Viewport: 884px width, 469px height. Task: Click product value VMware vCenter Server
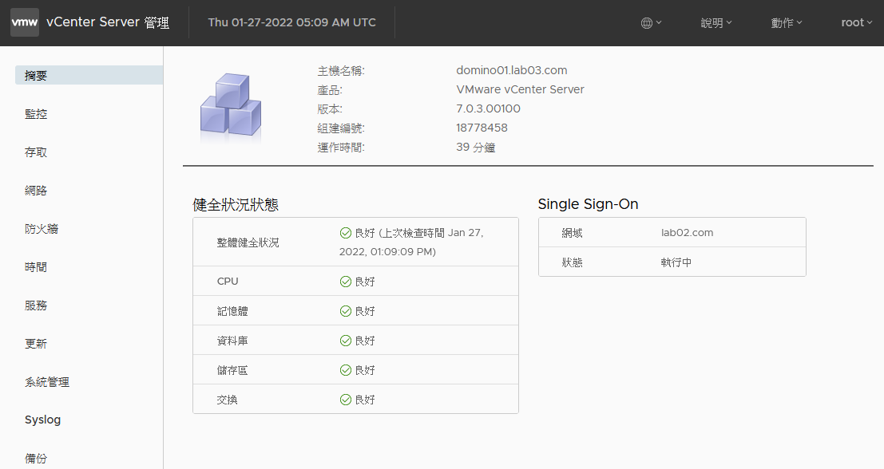[x=521, y=89]
